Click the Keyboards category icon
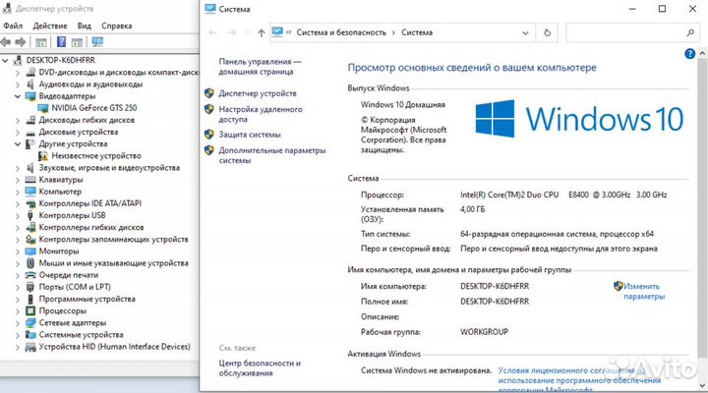 [x=30, y=180]
